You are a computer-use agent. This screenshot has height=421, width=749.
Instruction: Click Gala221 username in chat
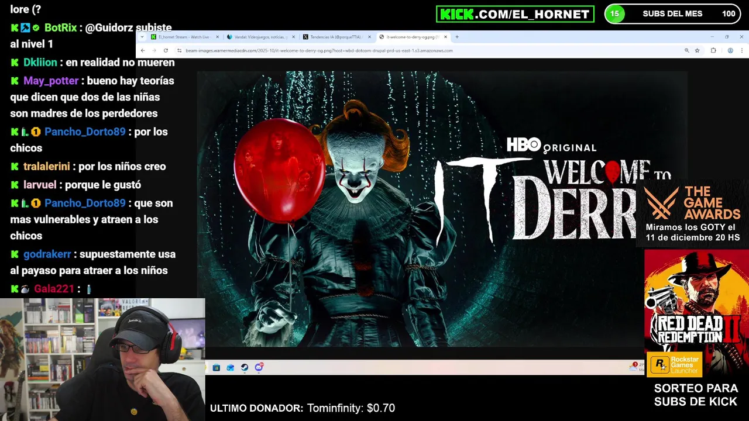tap(54, 288)
